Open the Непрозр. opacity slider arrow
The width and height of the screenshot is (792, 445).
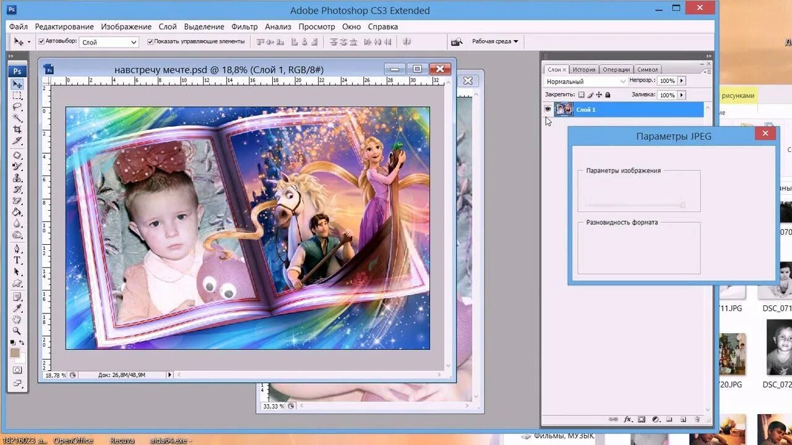[681, 81]
